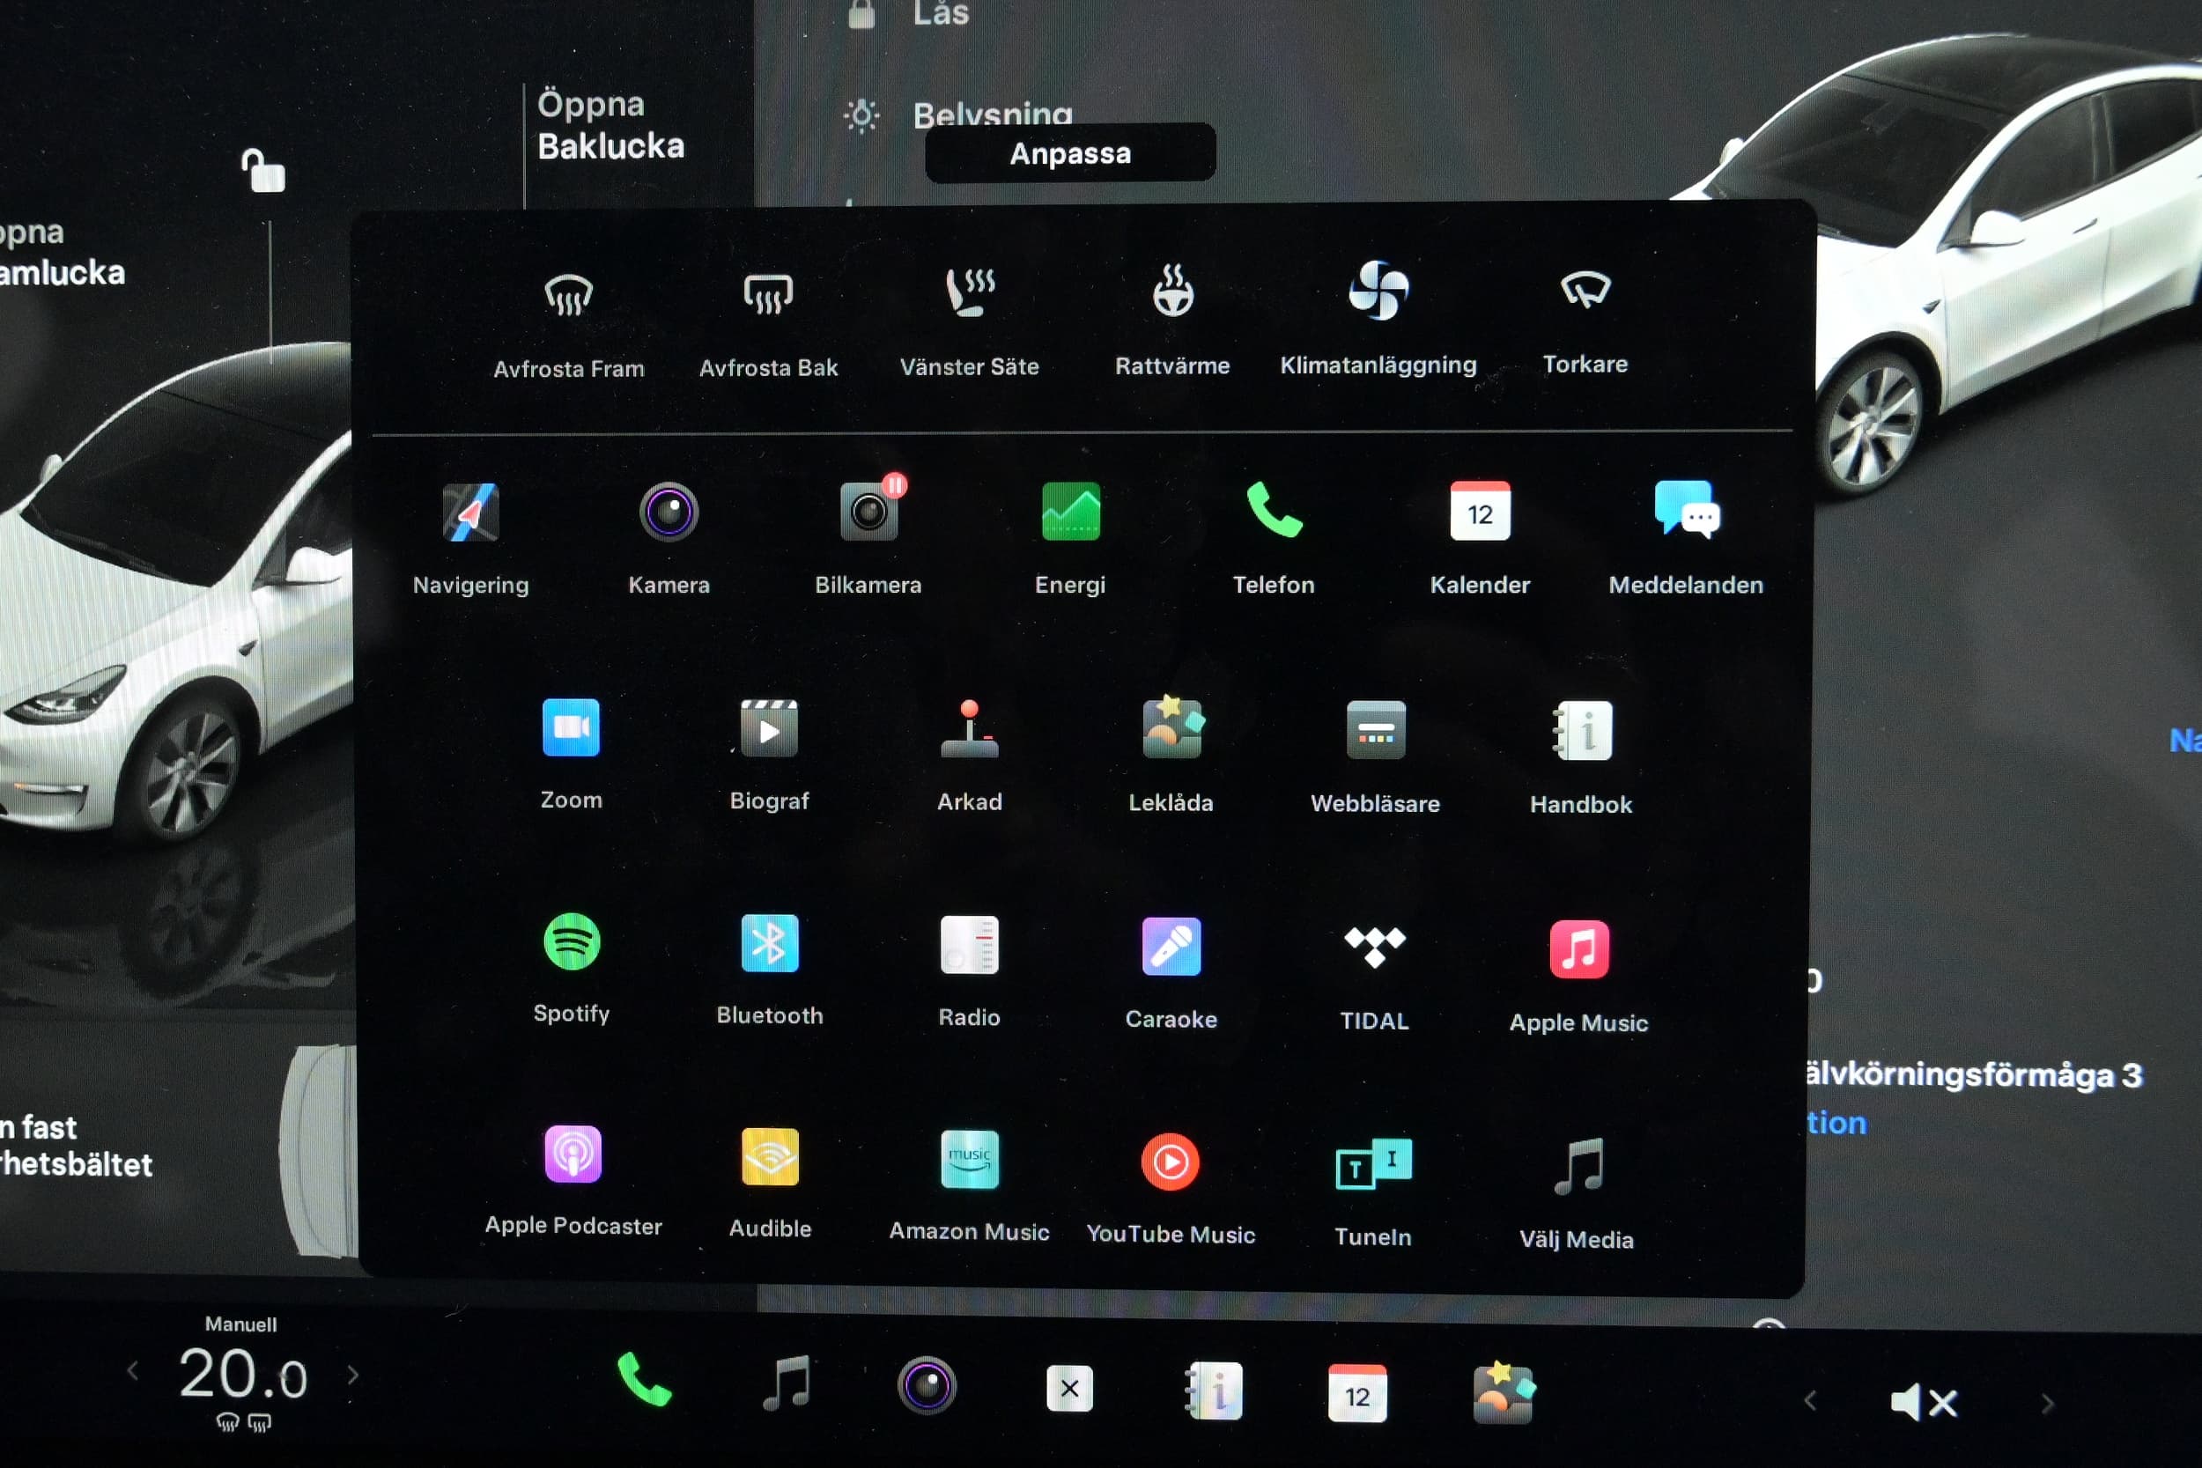This screenshot has height=1468, width=2202.
Task: Close the app launcher with X icon
Action: click(x=1069, y=1388)
